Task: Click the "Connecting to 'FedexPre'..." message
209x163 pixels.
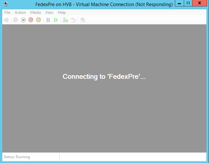Action: (104, 77)
